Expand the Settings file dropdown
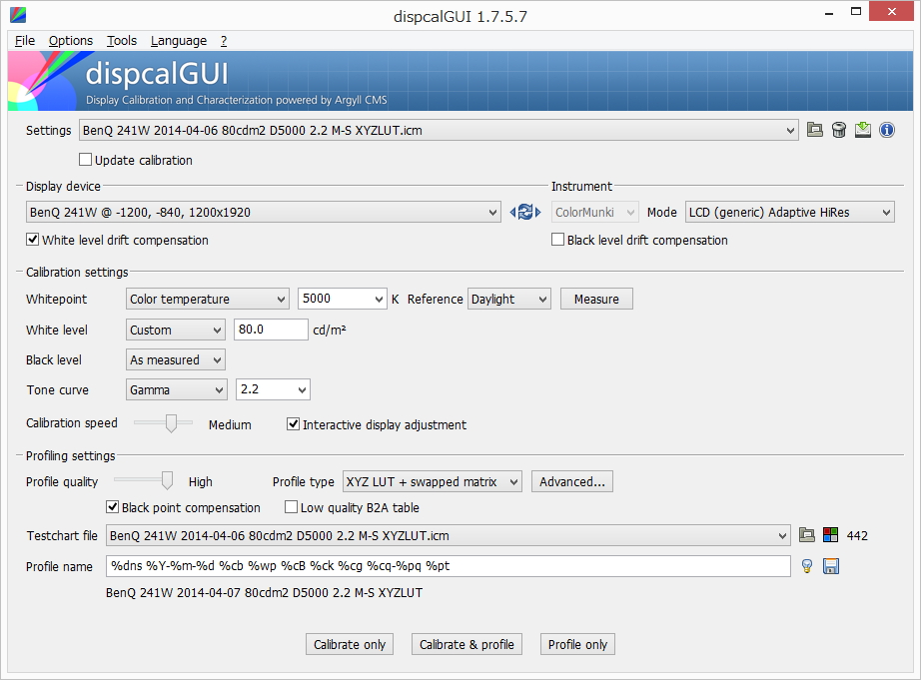921x680 pixels. [439, 131]
